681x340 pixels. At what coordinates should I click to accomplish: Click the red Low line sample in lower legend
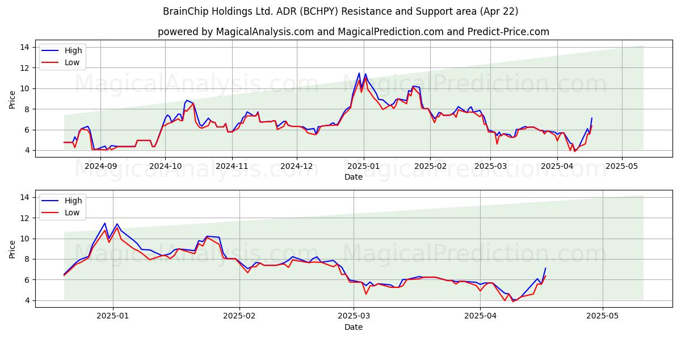point(50,213)
